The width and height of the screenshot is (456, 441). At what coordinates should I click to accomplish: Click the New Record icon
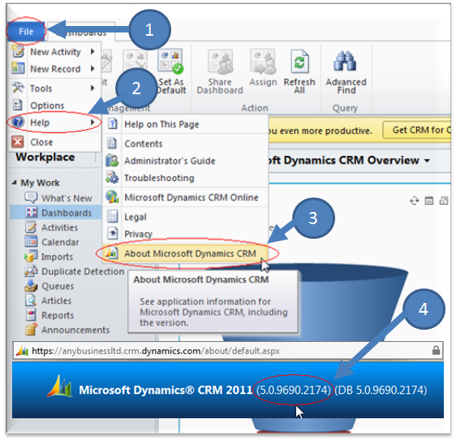click(18, 68)
